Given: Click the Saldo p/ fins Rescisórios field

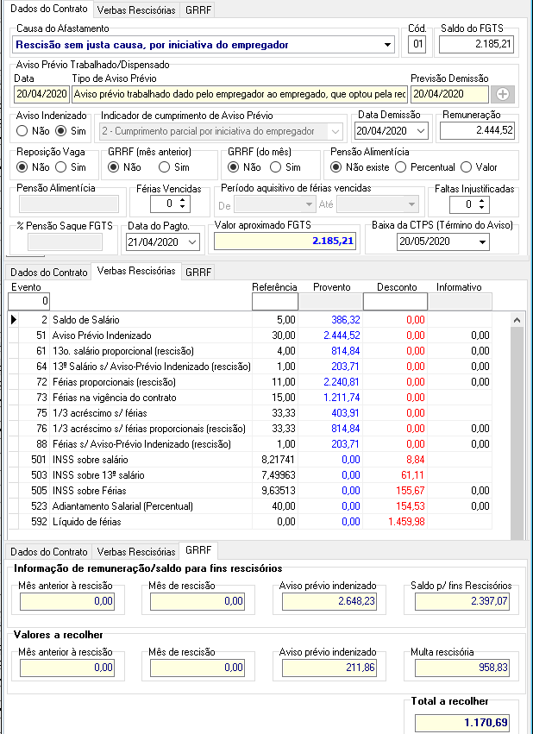Looking at the screenshot, I should (x=462, y=601).
